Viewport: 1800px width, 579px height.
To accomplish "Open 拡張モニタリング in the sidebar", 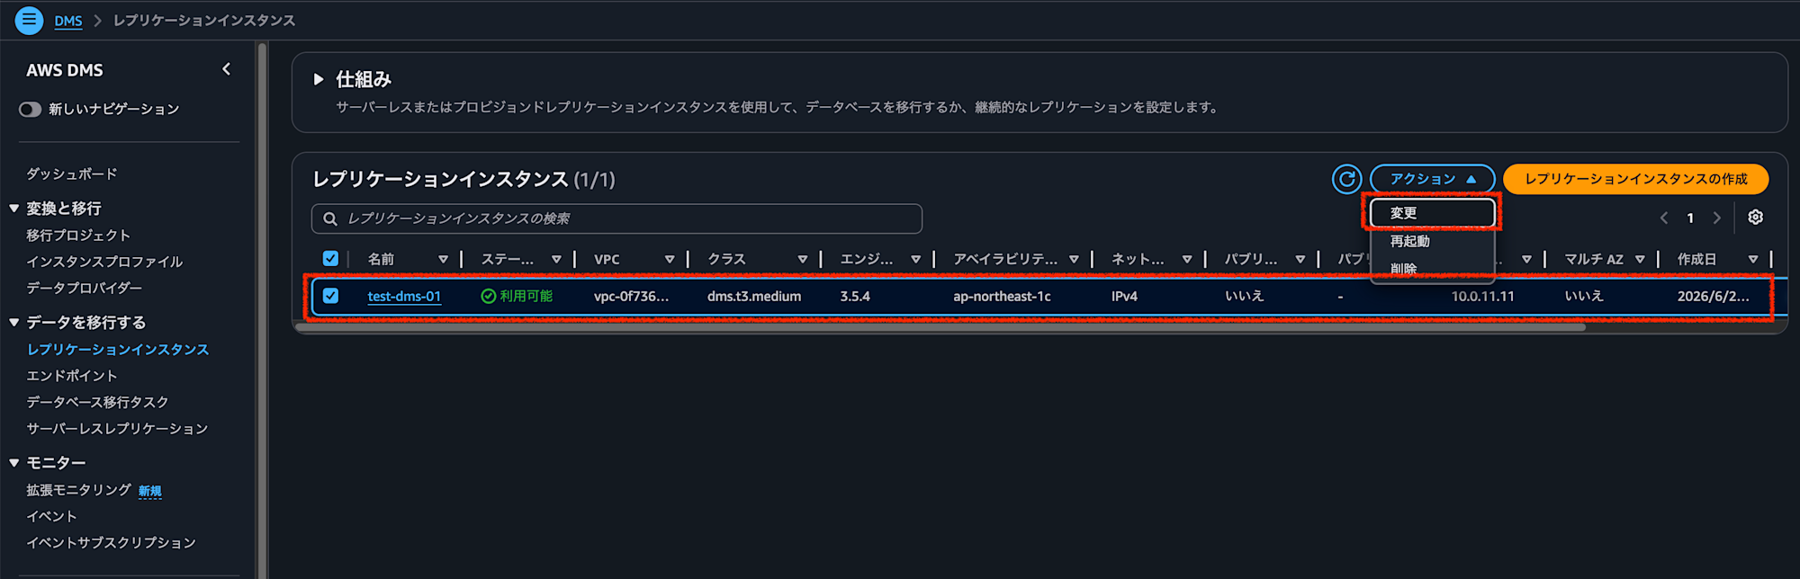I will (x=79, y=490).
